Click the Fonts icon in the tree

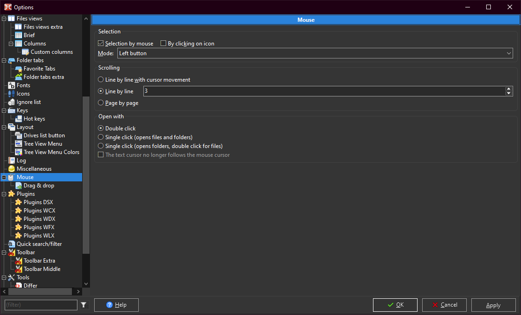pos(12,85)
